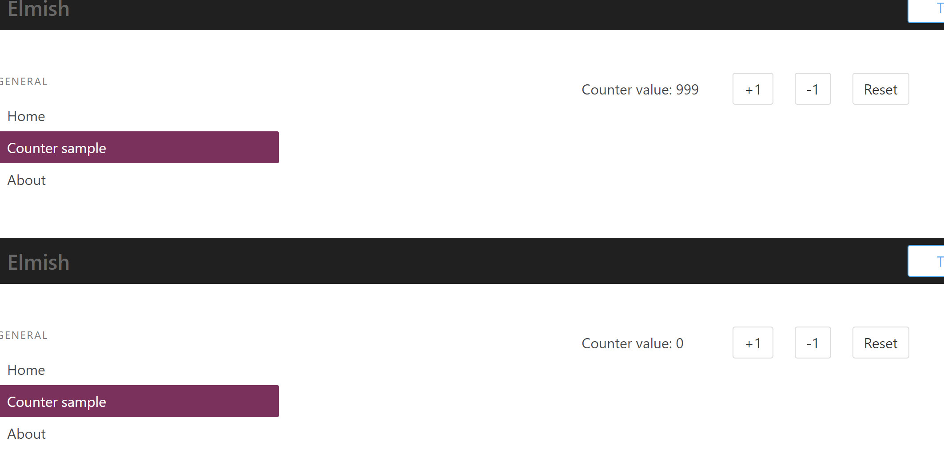Click +1 button next to Counter value 0
The height and width of the screenshot is (453, 944).
click(753, 343)
